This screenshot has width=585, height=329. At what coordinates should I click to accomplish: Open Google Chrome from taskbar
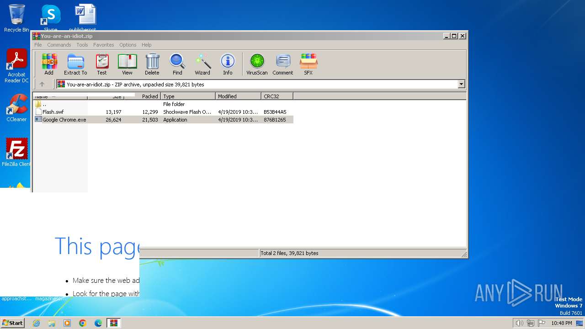point(83,323)
